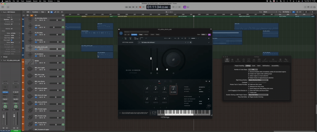Jump to beginning with transport button
The image size is (317, 132).
click(133, 7)
